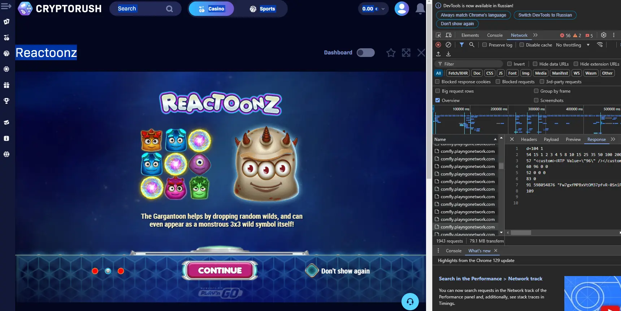Viewport: 621px width, 311px height.
Task: Click Switch DevTools to Russian
Action: click(x=545, y=15)
